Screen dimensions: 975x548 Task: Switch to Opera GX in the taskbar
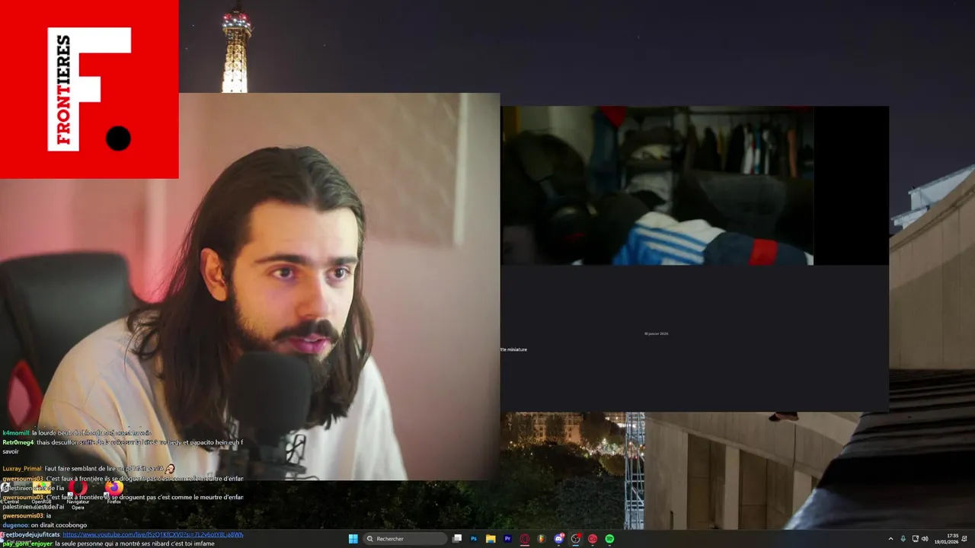point(525,539)
